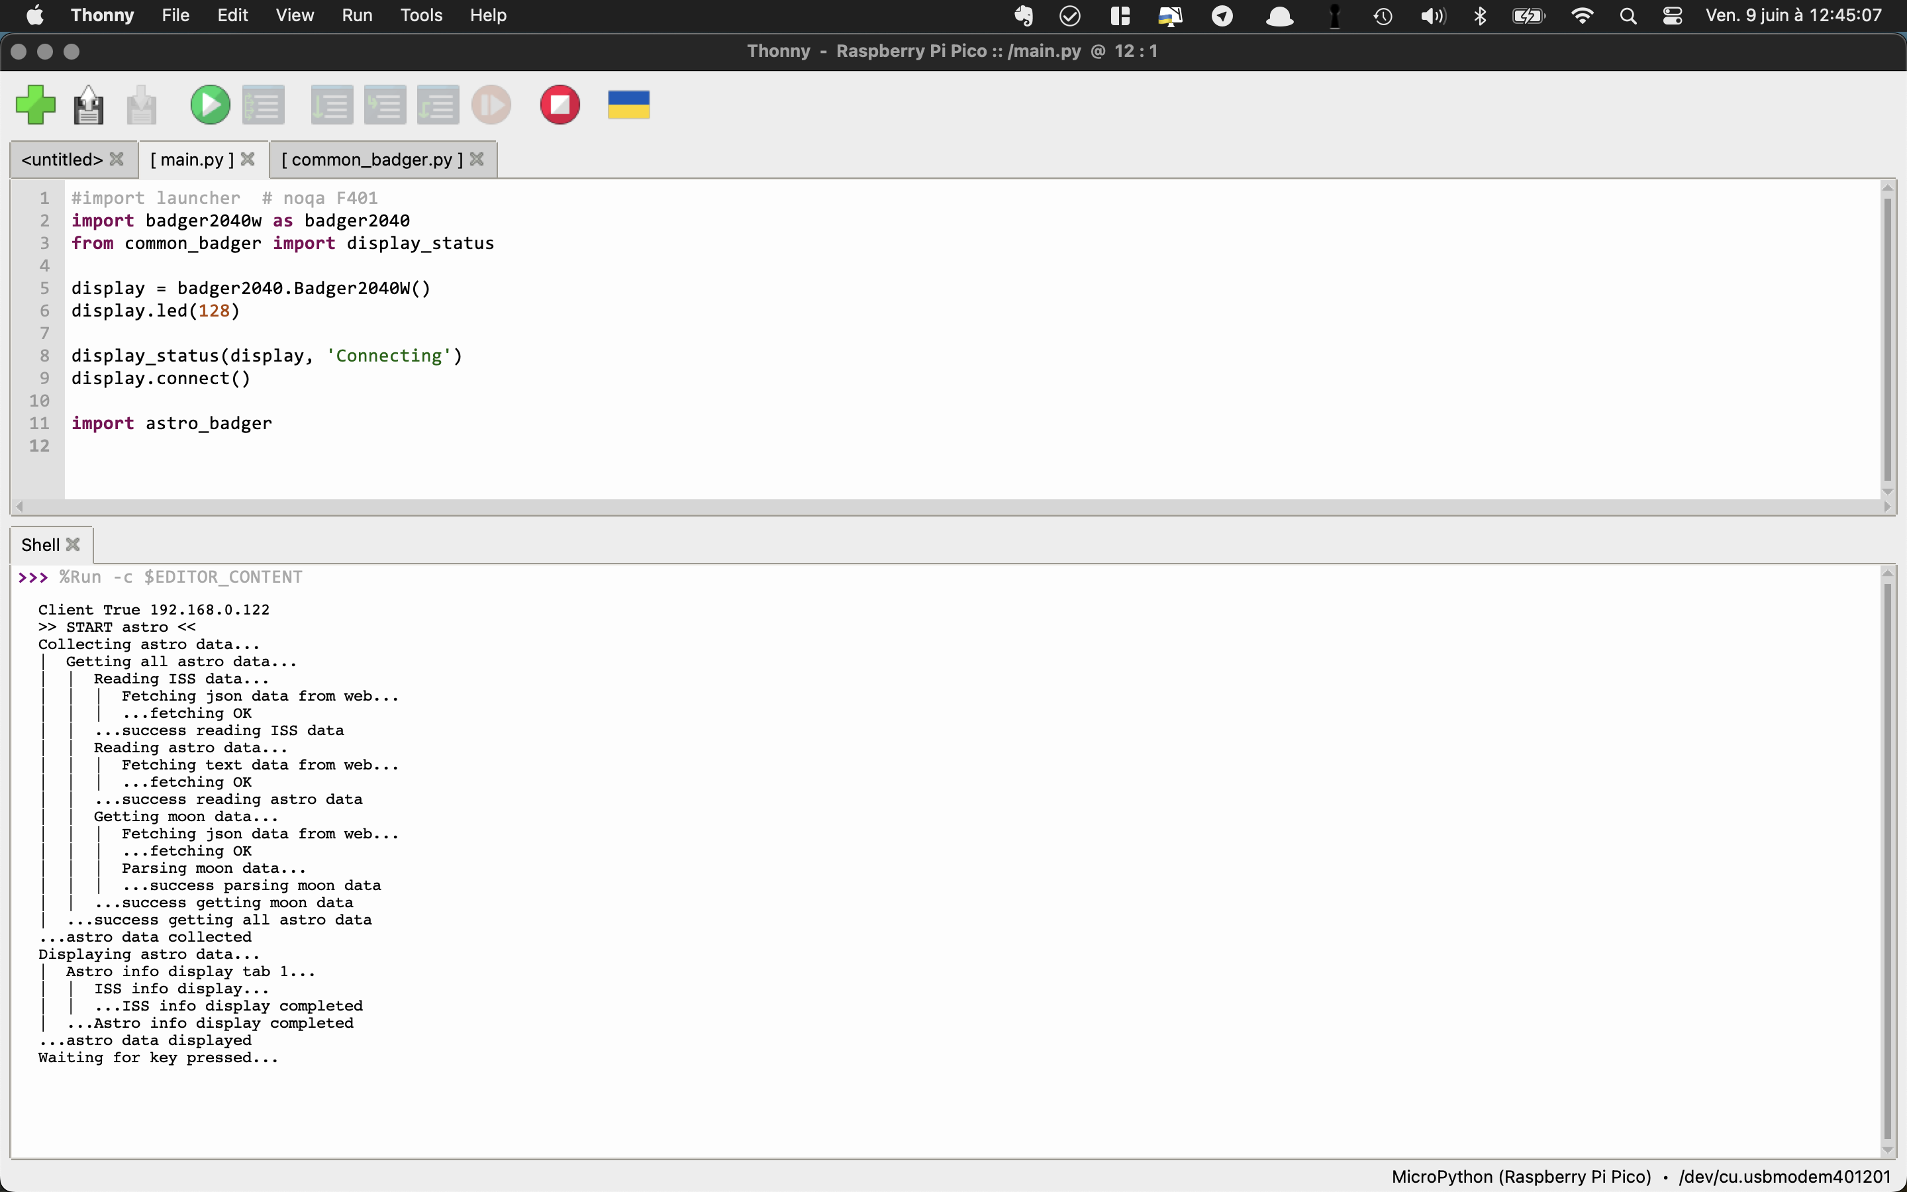
Task: Open Control Center icon
Action: coord(1672,15)
